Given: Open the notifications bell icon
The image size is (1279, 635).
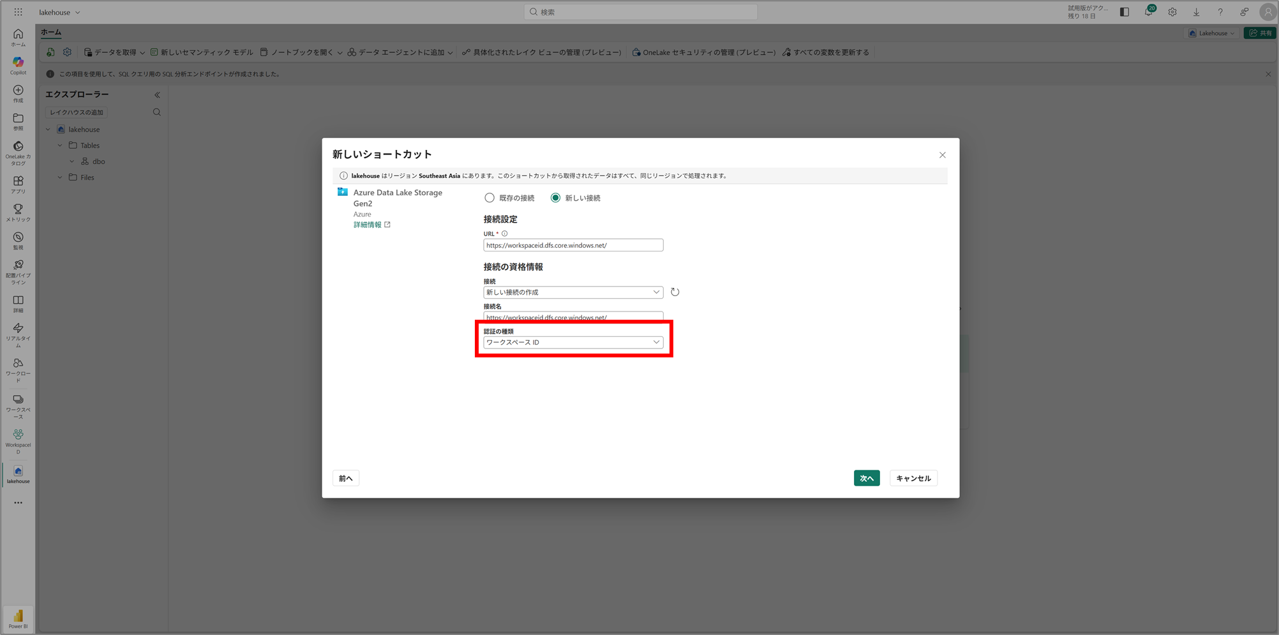Looking at the screenshot, I should click(1148, 12).
